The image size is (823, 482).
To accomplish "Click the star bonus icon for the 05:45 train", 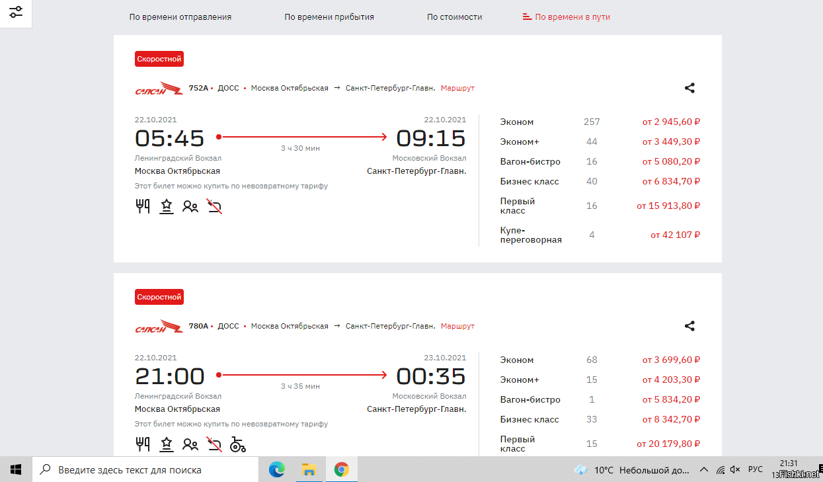I will point(167,207).
